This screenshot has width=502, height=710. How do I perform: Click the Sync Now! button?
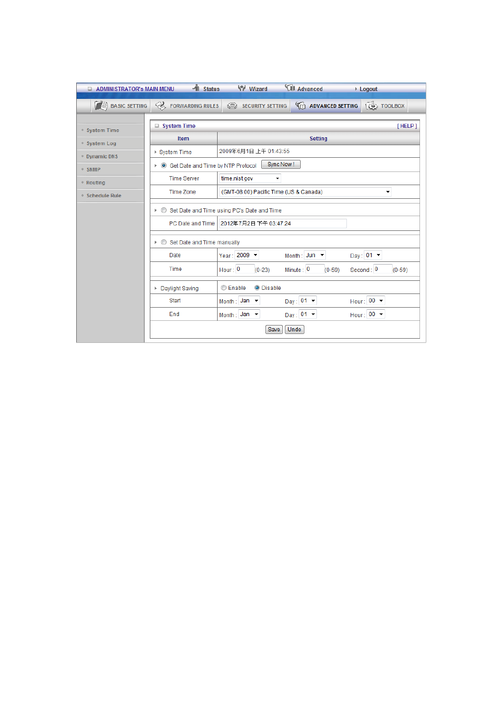tap(281, 165)
